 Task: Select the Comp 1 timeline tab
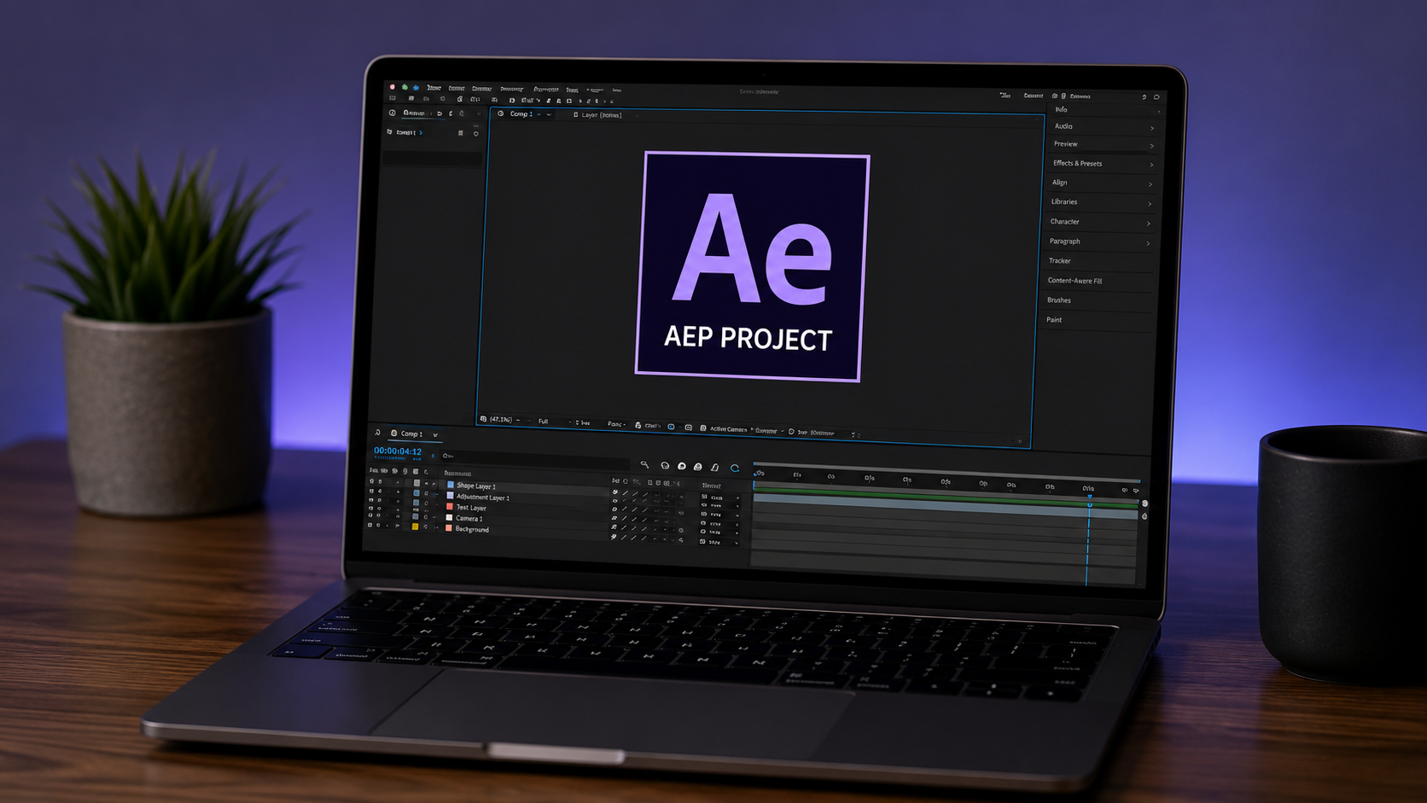[x=411, y=434]
